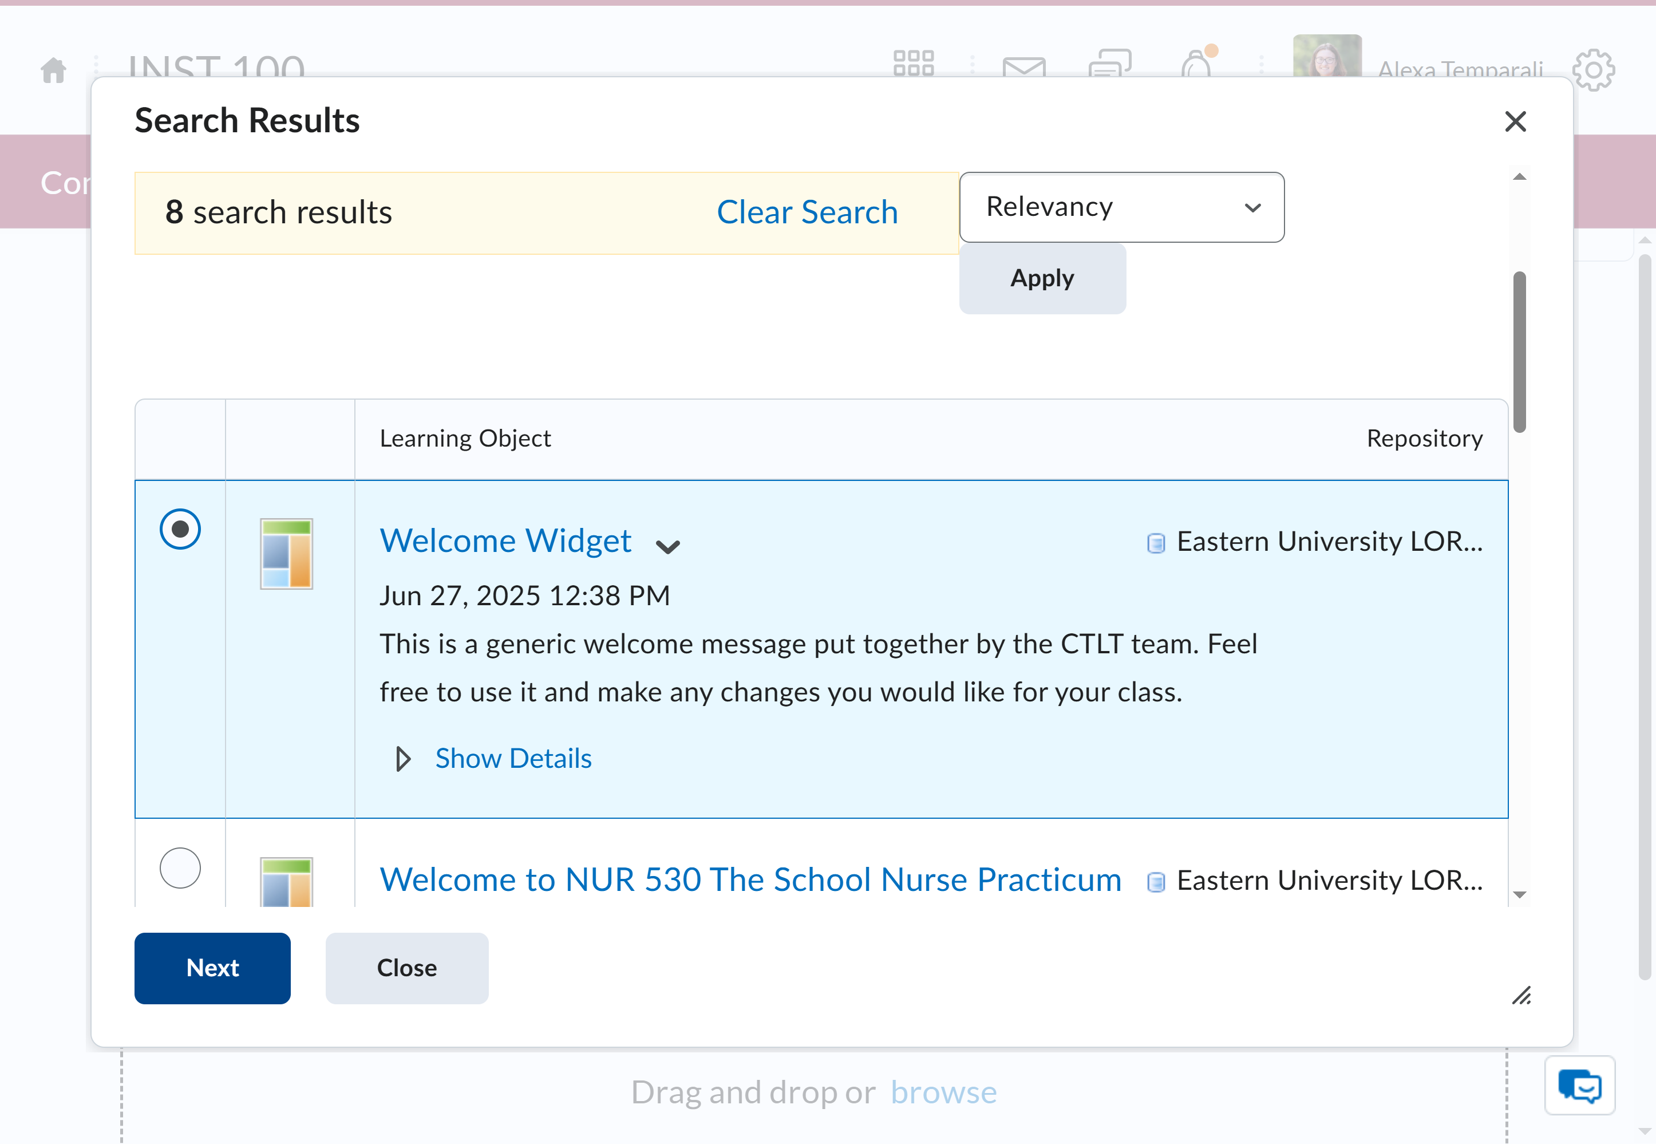The image size is (1656, 1144).
Task: Click the browse link below the dialog
Action: (x=944, y=1092)
